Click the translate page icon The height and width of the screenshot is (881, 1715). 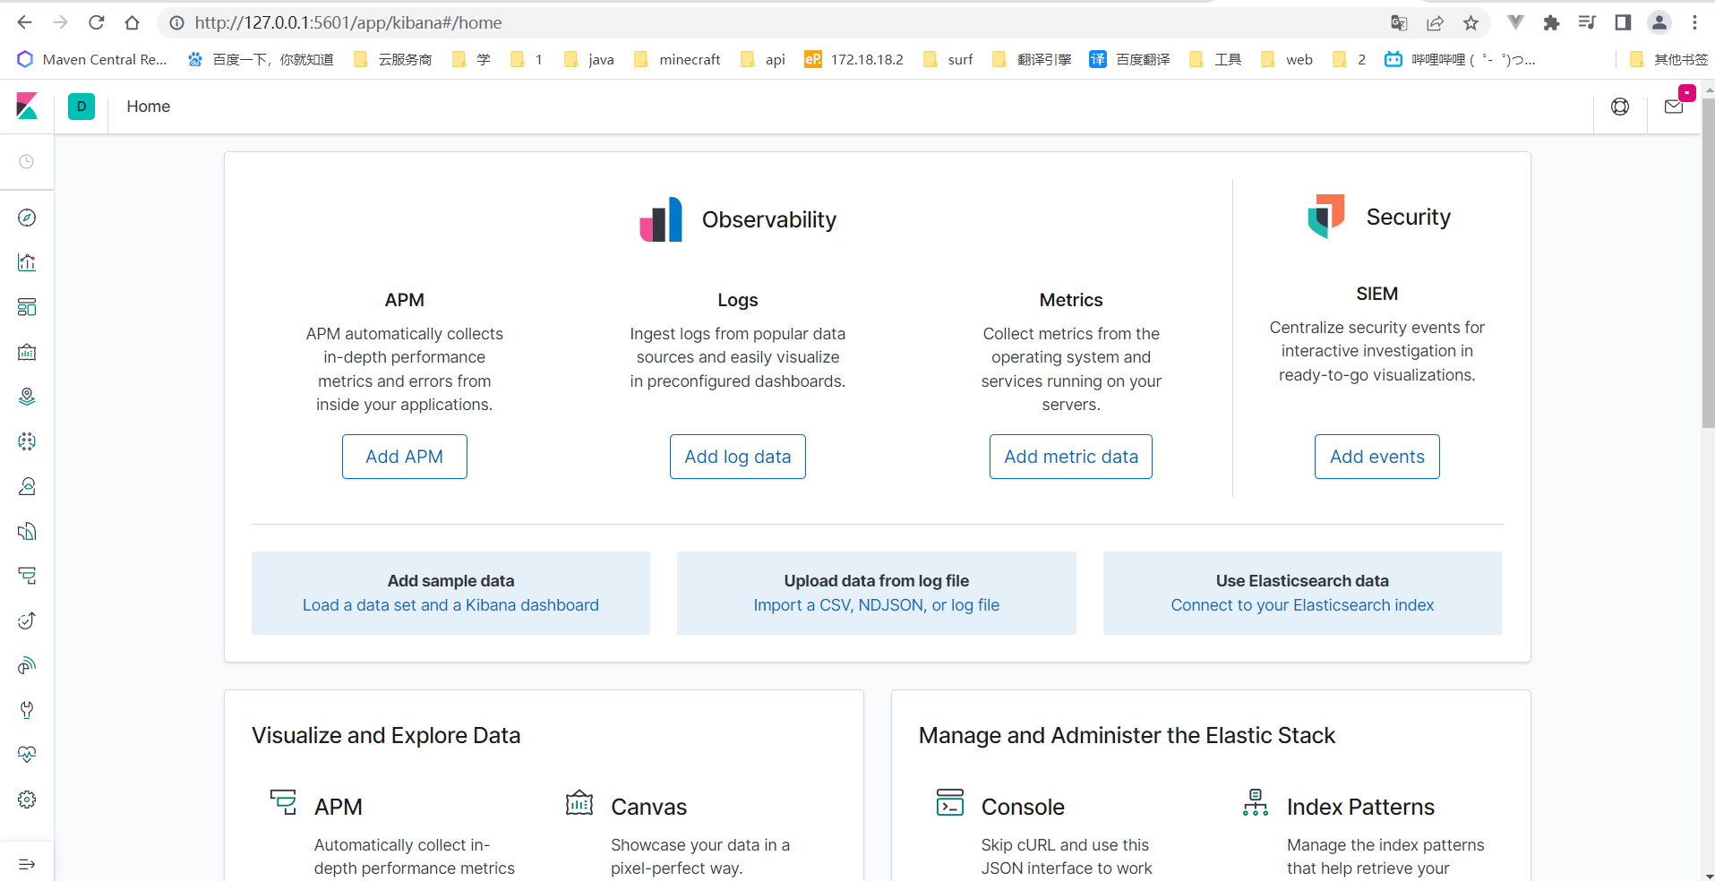1399,22
